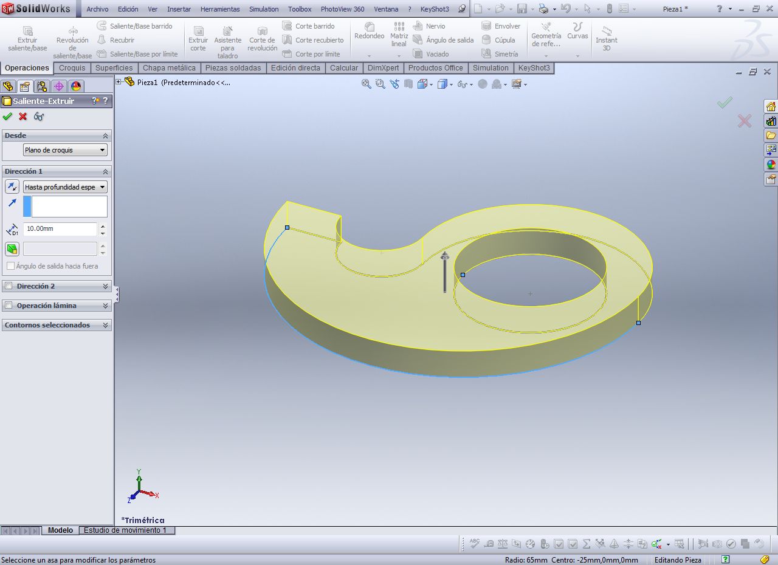Image resolution: width=778 pixels, height=565 pixels.
Task: Select Ángulo de salida tool
Action: [x=443, y=40]
